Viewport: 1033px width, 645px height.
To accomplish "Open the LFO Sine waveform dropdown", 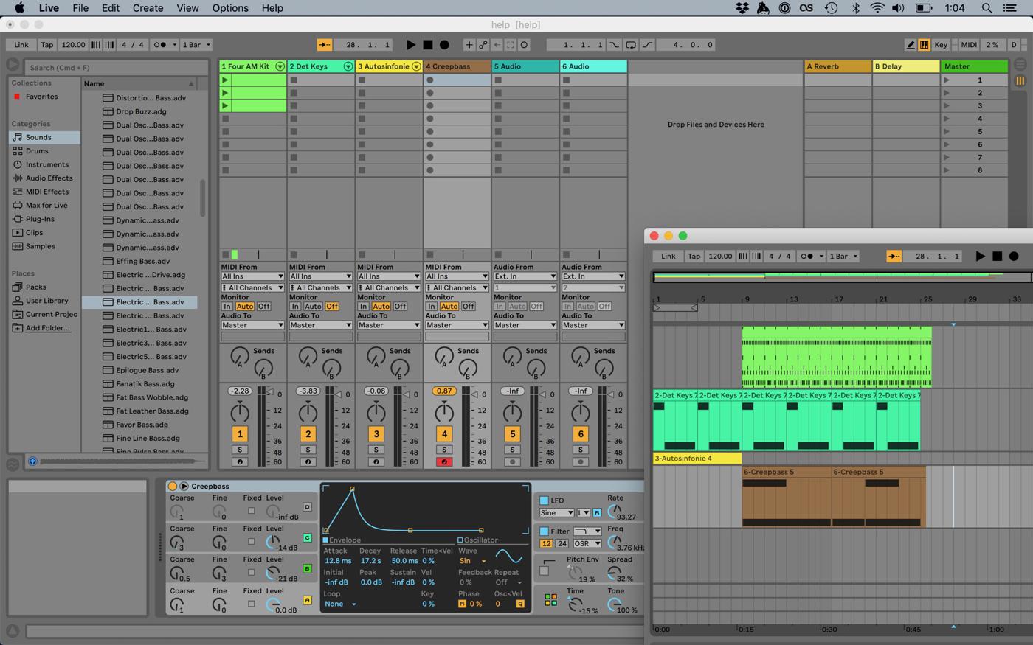I will click(x=556, y=512).
